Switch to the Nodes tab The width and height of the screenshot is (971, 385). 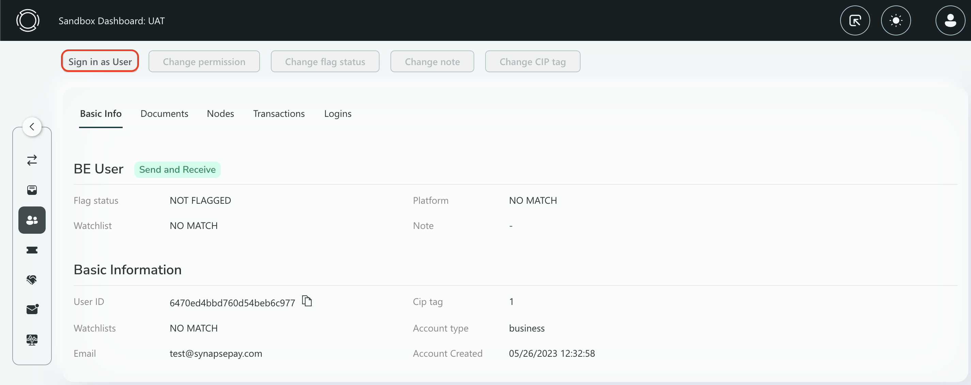220,113
